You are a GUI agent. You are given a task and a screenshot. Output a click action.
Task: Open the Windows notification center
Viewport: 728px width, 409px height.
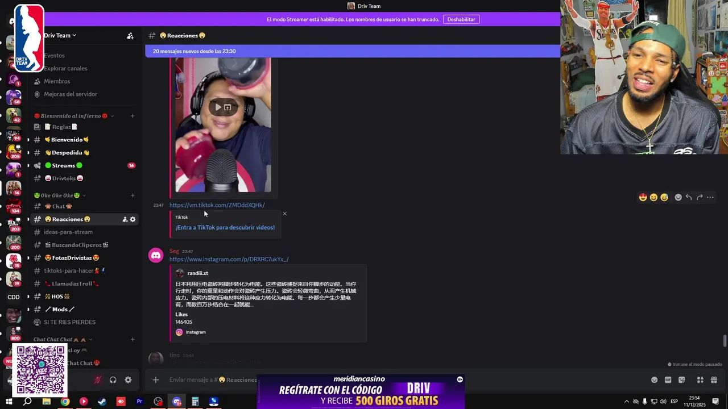point(715,402)
